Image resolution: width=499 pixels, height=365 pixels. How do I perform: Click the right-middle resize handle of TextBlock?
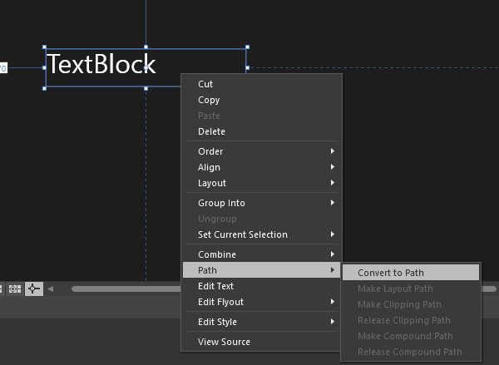point(248,68)
